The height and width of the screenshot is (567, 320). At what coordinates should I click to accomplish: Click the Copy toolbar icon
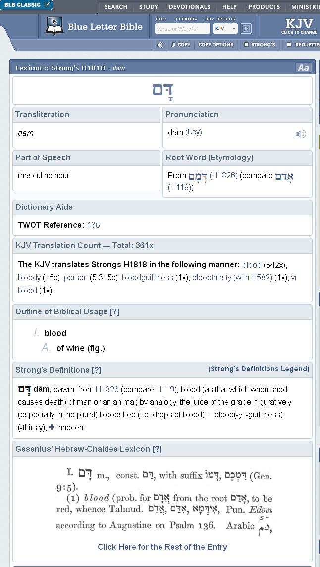pos(181,45)
